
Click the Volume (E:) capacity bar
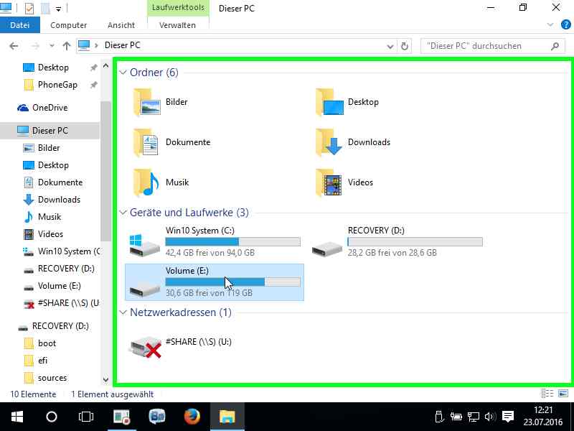point(232,282)
